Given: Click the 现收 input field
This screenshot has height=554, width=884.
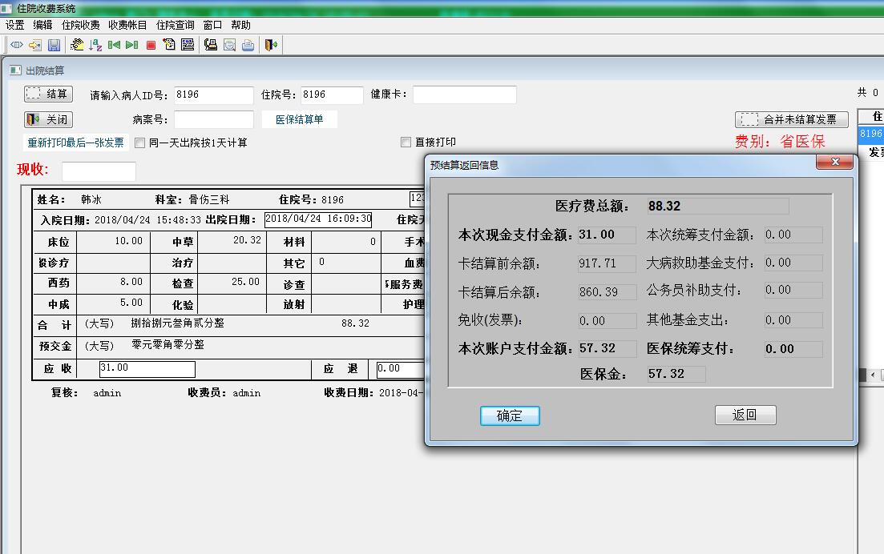Looking at the screenshot, I should (99, 171).
